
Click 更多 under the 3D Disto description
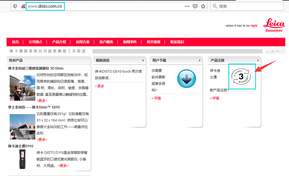click(42, 100)
